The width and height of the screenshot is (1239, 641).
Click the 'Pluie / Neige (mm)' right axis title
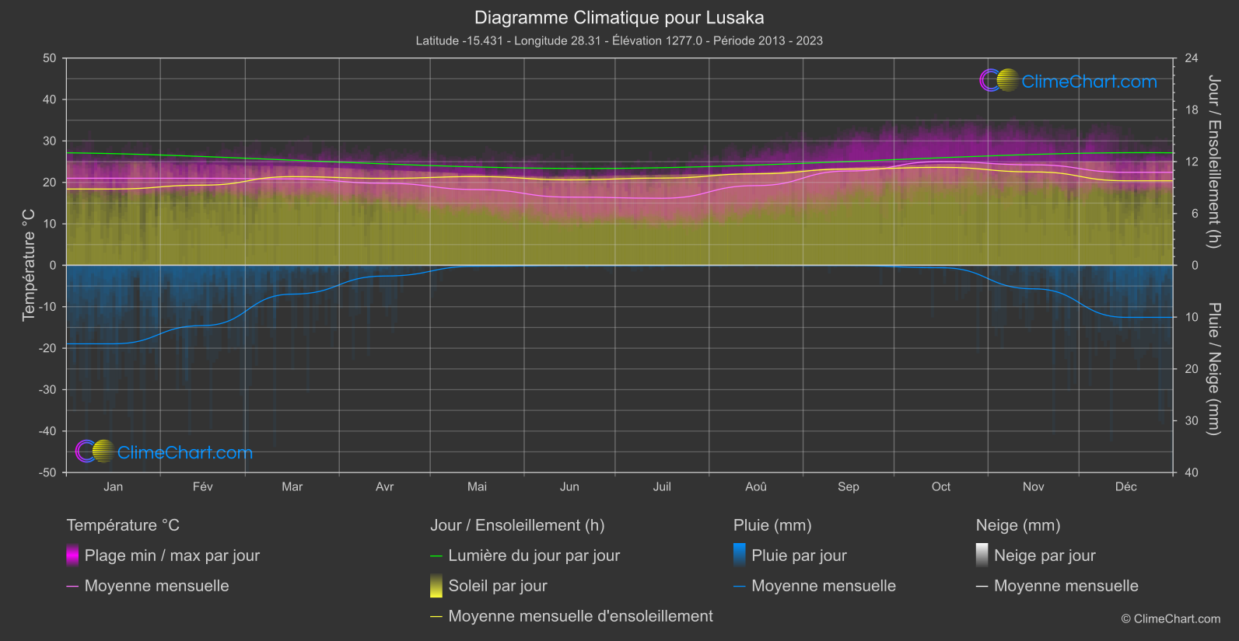(x=1214, y=369)
